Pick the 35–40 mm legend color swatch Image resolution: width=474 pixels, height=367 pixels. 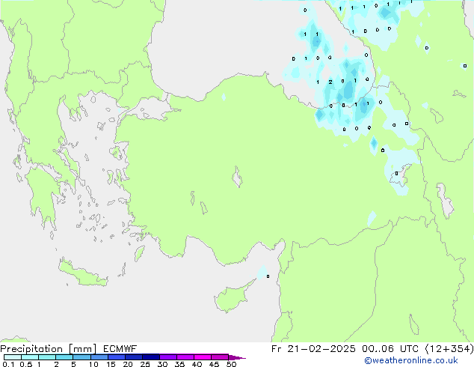(185, 357)
